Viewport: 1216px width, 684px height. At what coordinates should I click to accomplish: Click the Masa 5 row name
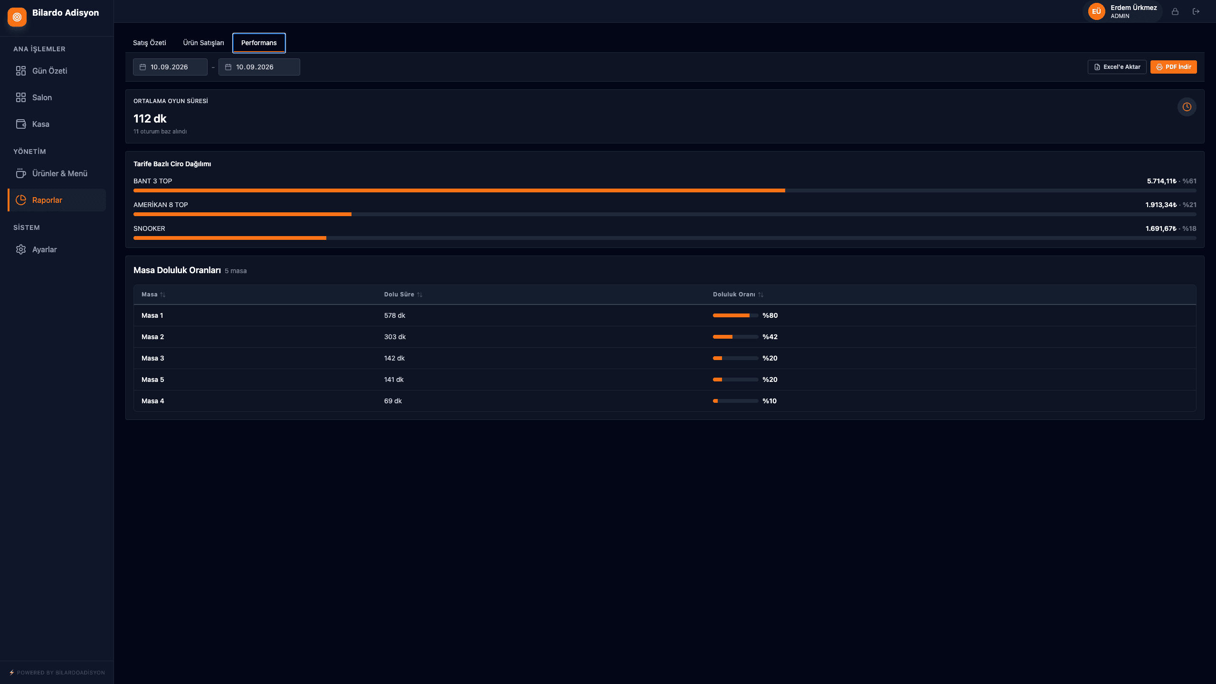[x=152, y=380]
